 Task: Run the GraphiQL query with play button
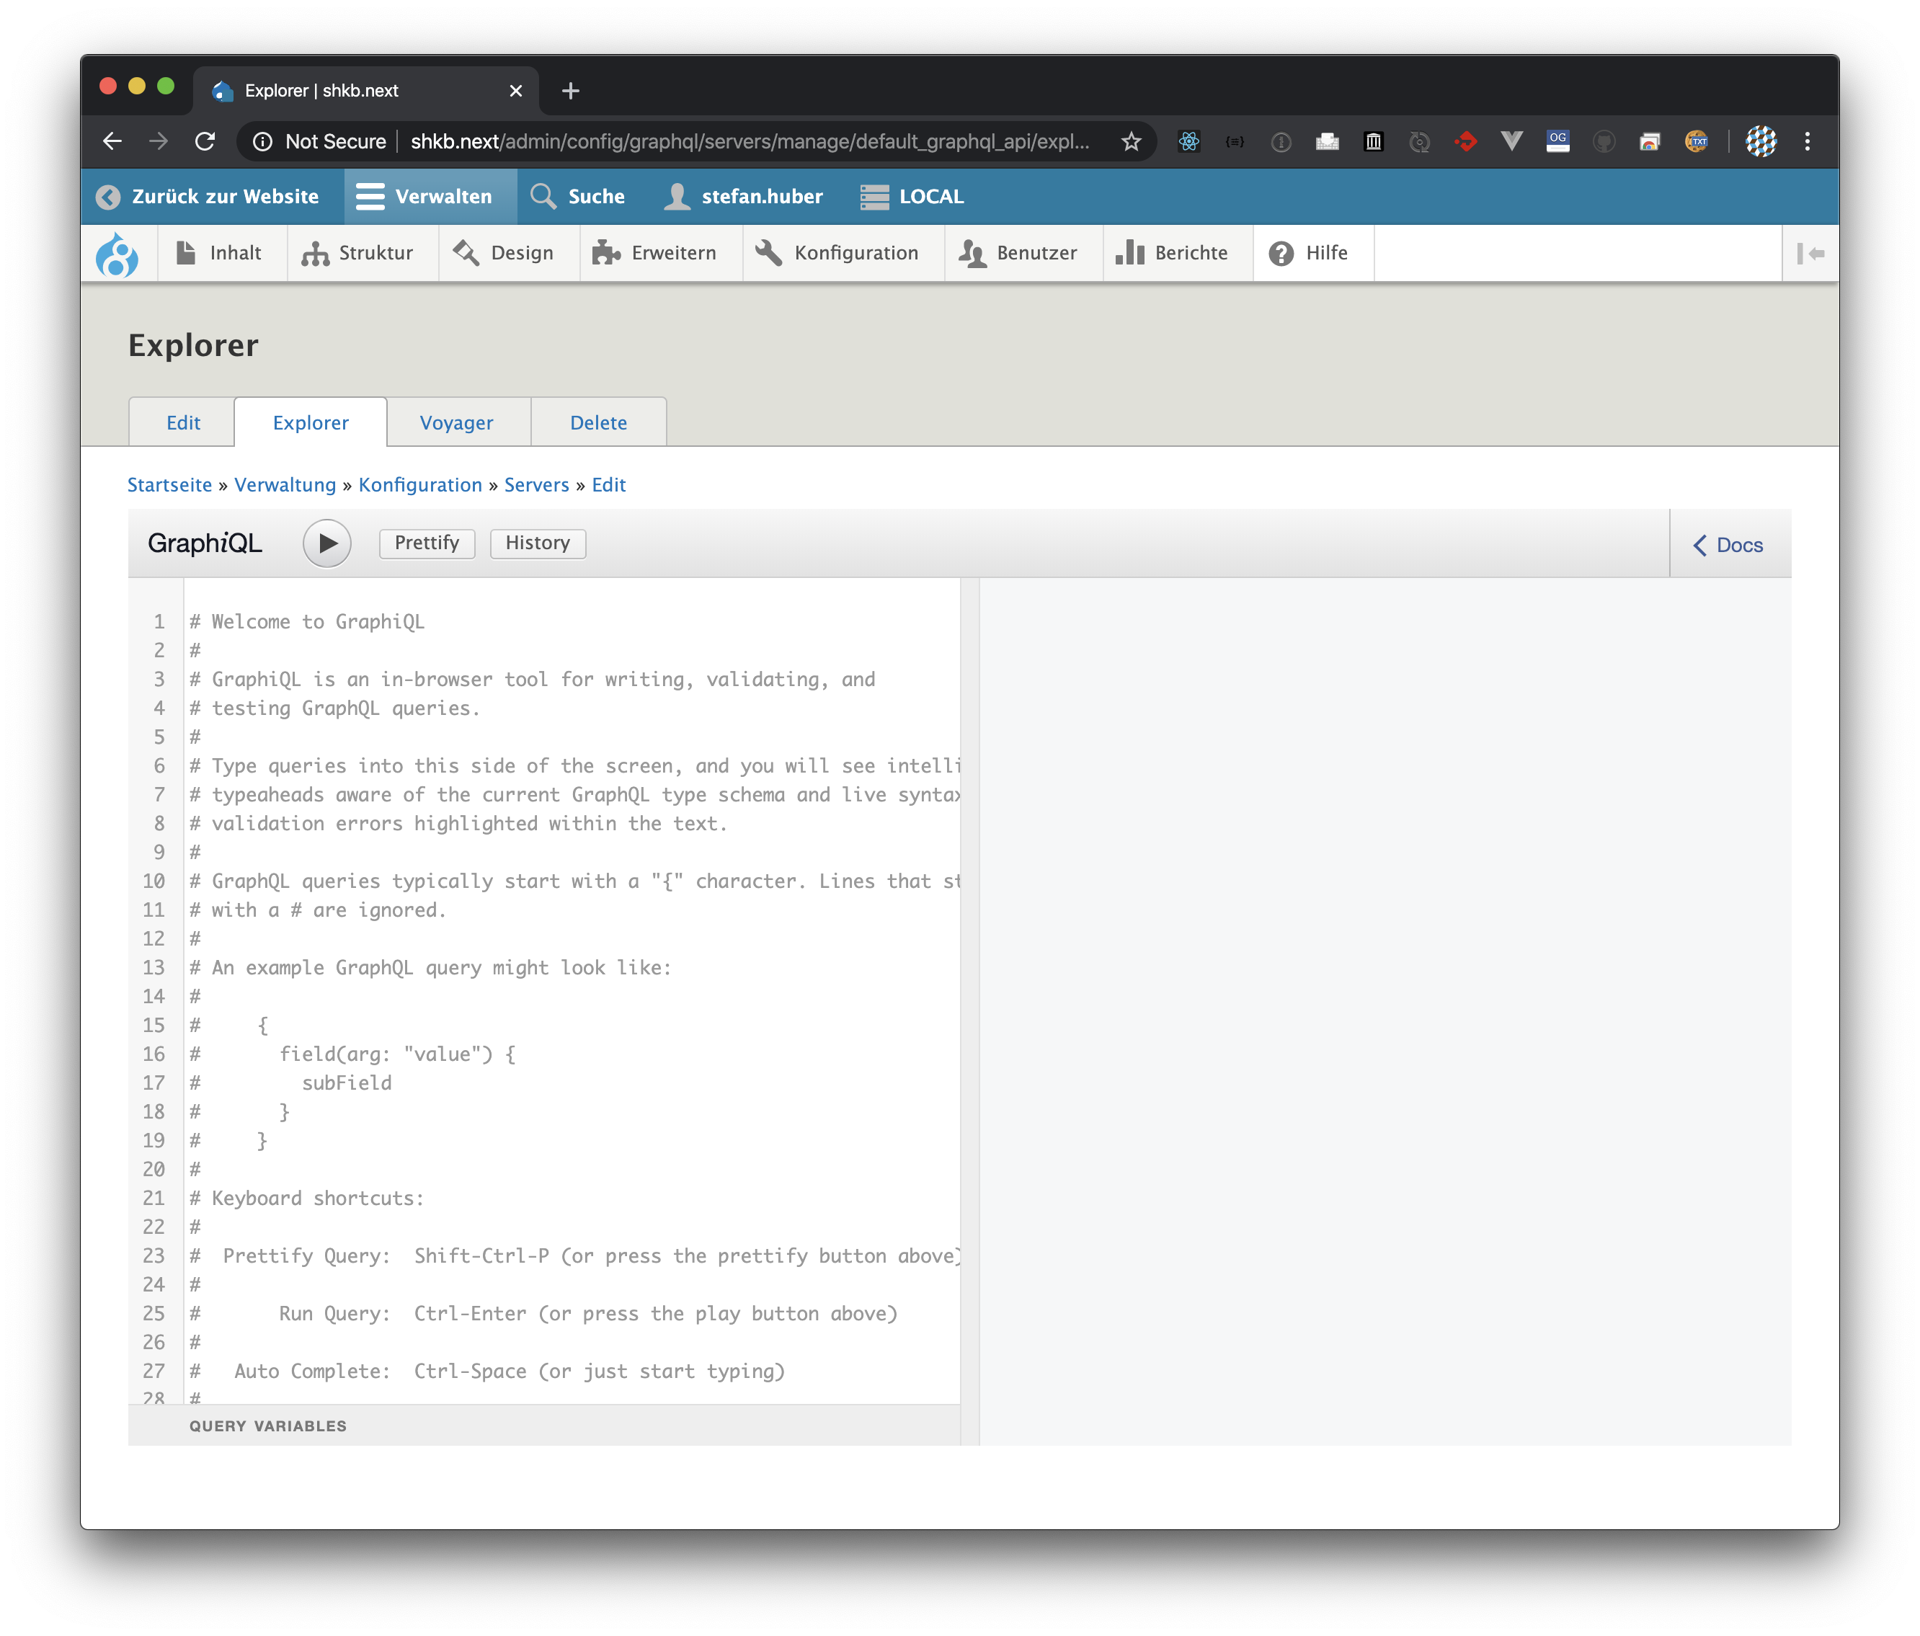click(x=326, y=544)
